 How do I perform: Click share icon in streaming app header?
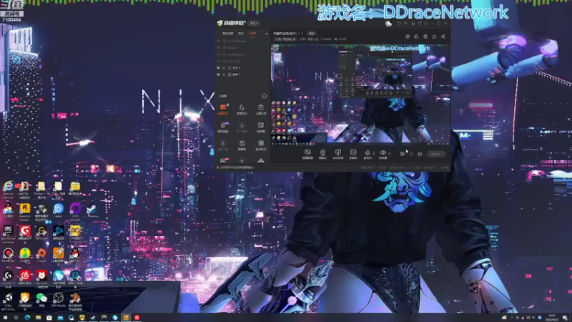[443, 36]
